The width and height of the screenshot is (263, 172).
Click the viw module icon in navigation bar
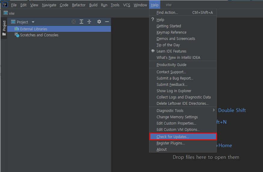(x=6, y=13)
